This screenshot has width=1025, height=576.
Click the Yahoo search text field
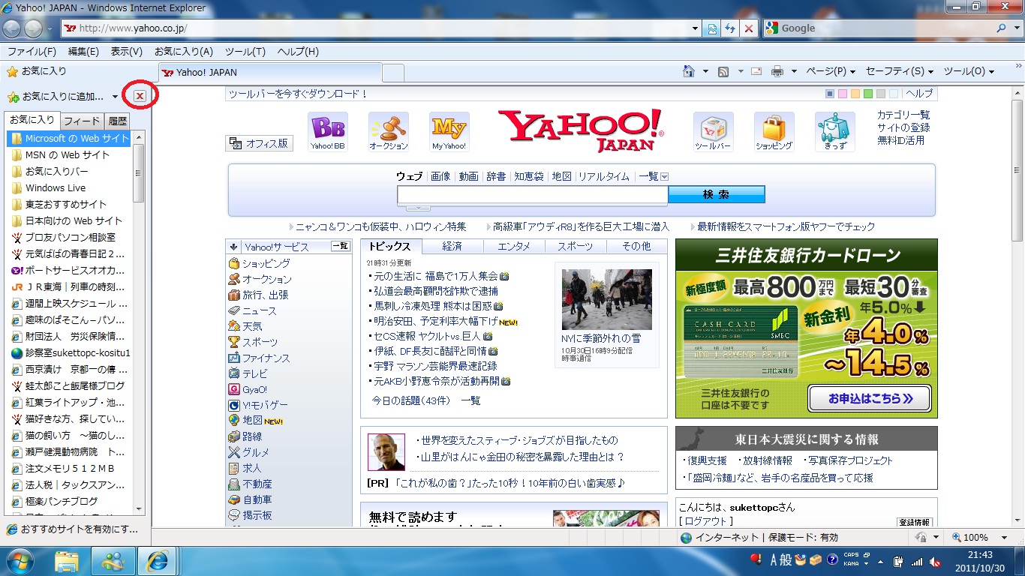click(532, 195)
